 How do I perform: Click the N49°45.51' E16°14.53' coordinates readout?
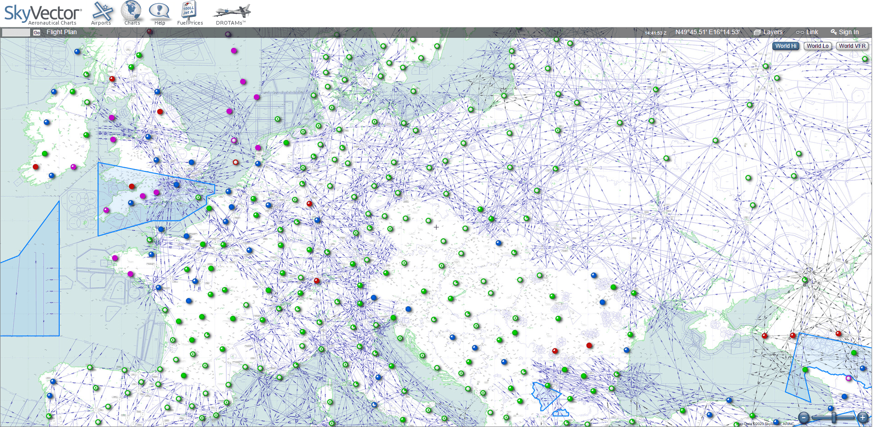click(x=707, y=32)
